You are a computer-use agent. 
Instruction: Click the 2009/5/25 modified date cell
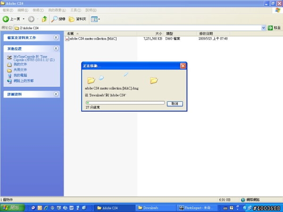point(213,39)
